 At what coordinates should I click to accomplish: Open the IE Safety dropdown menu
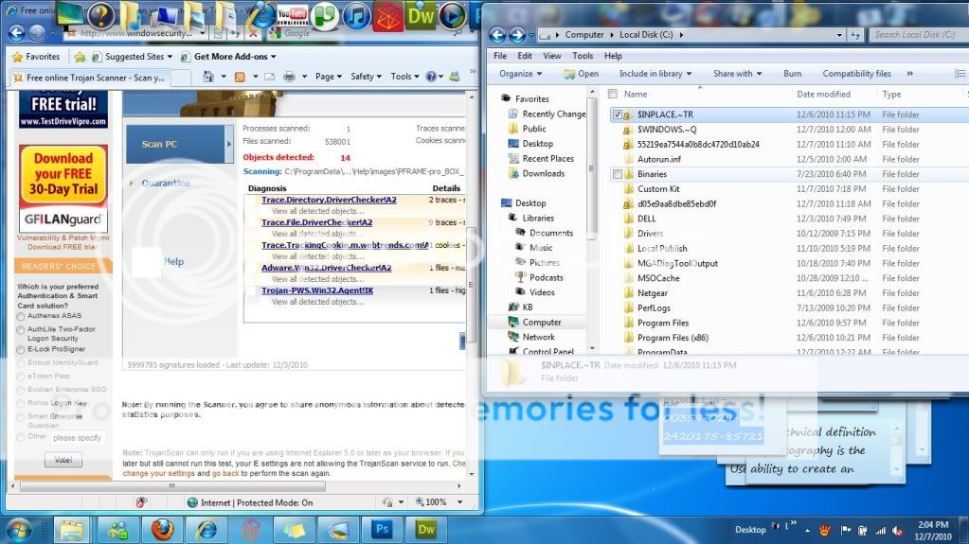(366, 77)
